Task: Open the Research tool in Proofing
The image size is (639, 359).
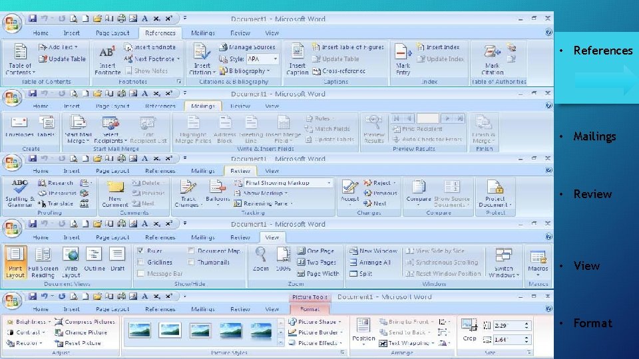Action: point(55,183)
